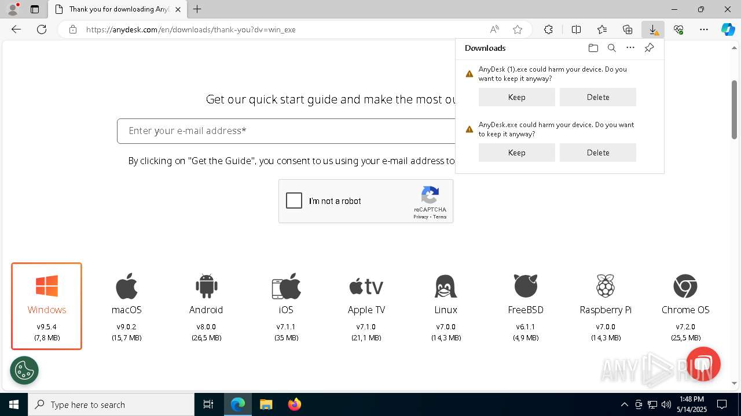This screenshot has width=741, height=416.
Task: Open the collections icon
Action: click(x=628, y=29)
